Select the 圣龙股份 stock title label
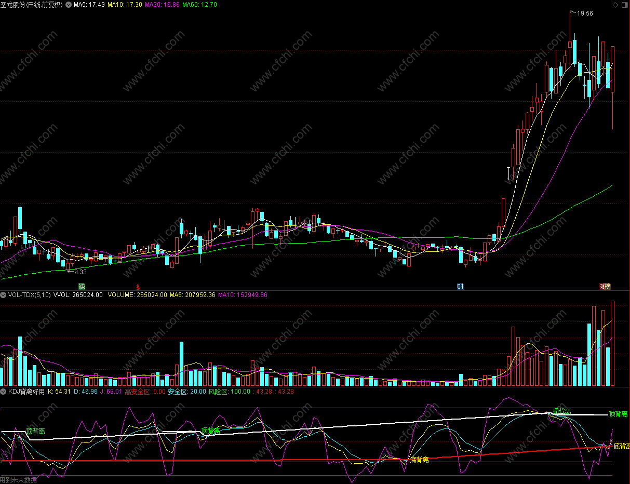This screenshot has height=484, width=630. pos(32,5)
